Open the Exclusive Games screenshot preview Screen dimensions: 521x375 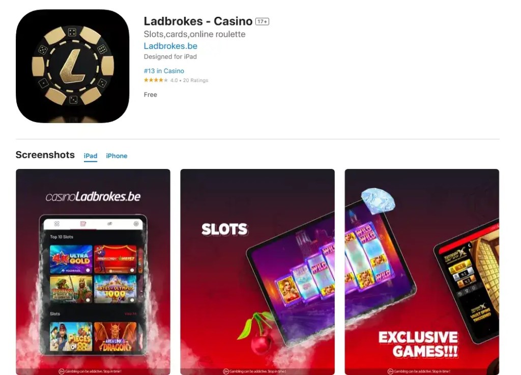click(422, 272)
